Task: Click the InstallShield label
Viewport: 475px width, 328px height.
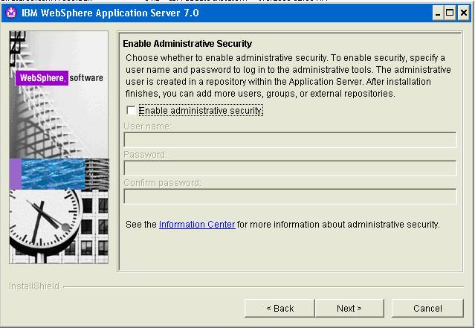Action: (34, 286)
